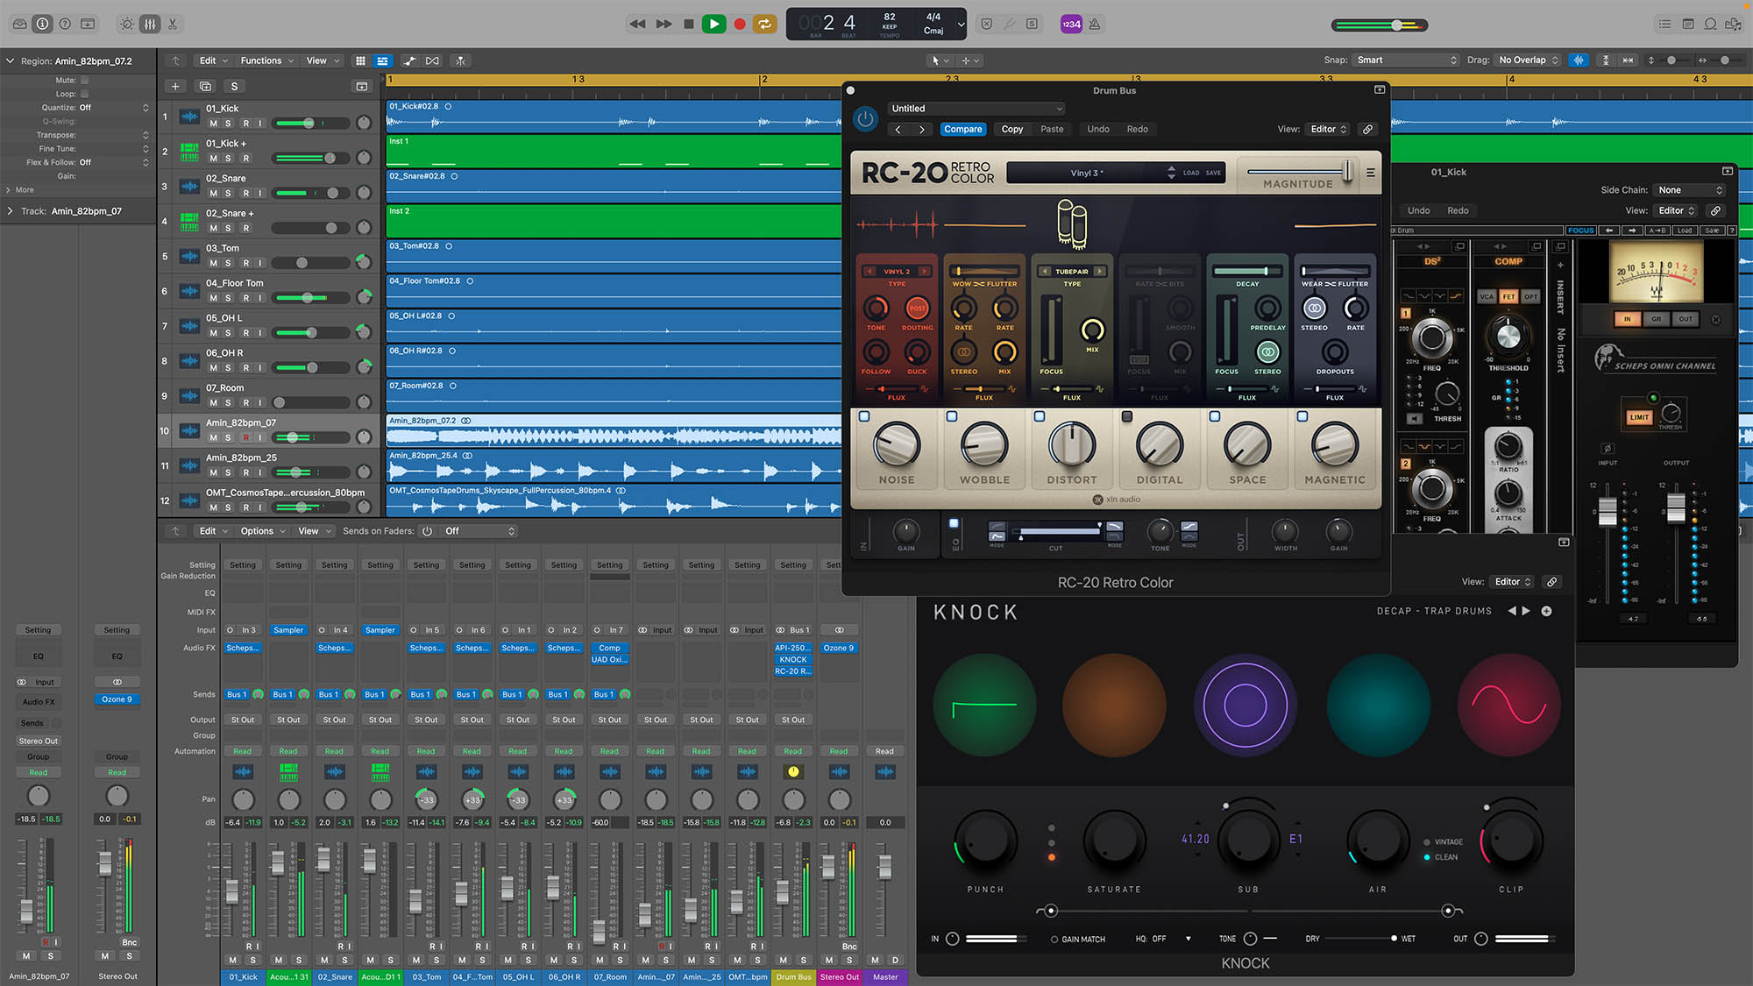1753x986 pixels.
Task: Stop playback with the Stop button
Action: tap(689, 24)
